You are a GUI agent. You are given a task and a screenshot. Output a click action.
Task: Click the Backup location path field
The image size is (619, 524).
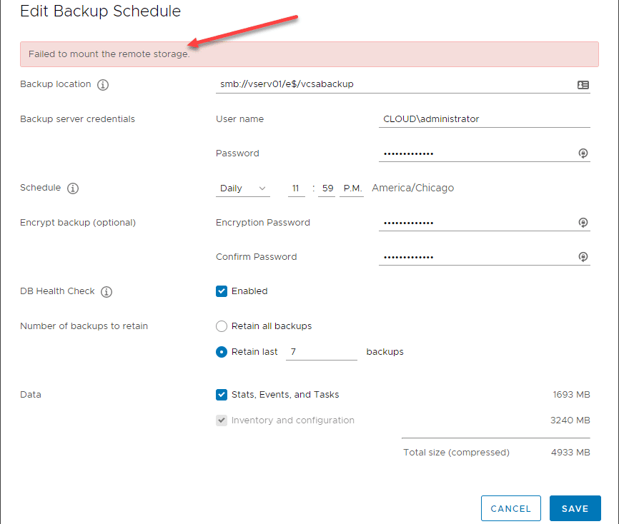(393, 84)
